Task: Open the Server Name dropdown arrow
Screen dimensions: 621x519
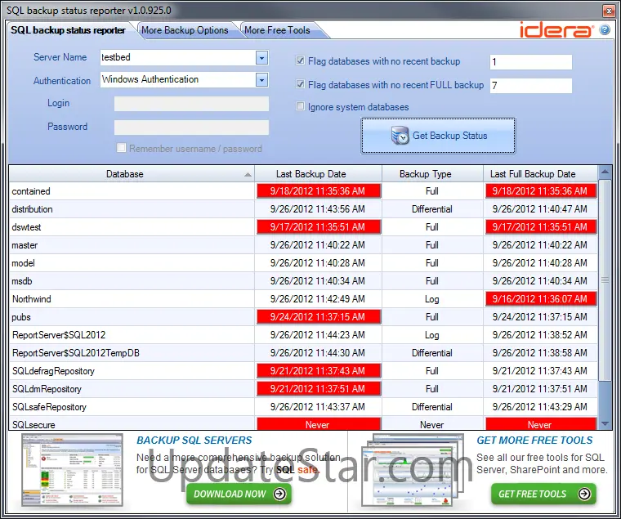Action: [261, 58]
